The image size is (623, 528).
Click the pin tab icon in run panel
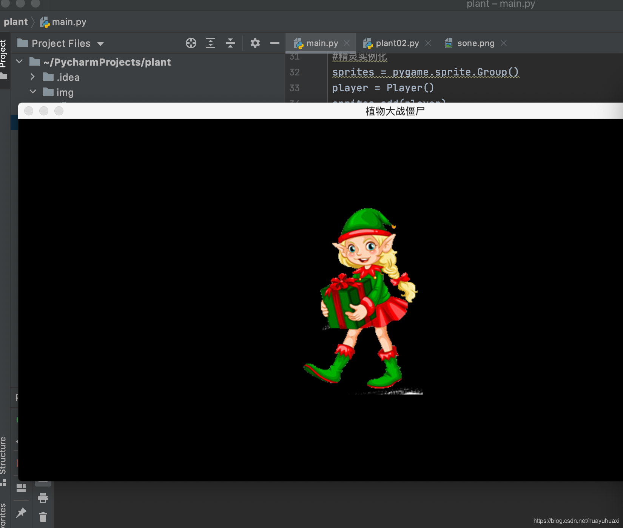tap(21, 513)
